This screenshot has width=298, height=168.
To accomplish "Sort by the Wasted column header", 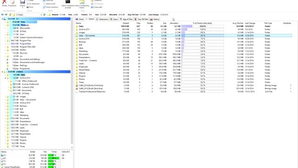I will 126,23.
